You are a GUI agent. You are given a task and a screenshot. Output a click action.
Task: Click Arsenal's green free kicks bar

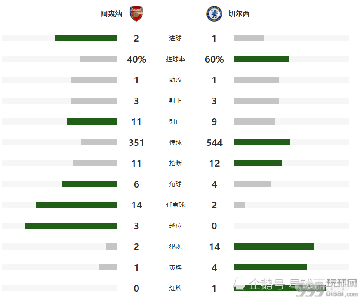point(77,205)
